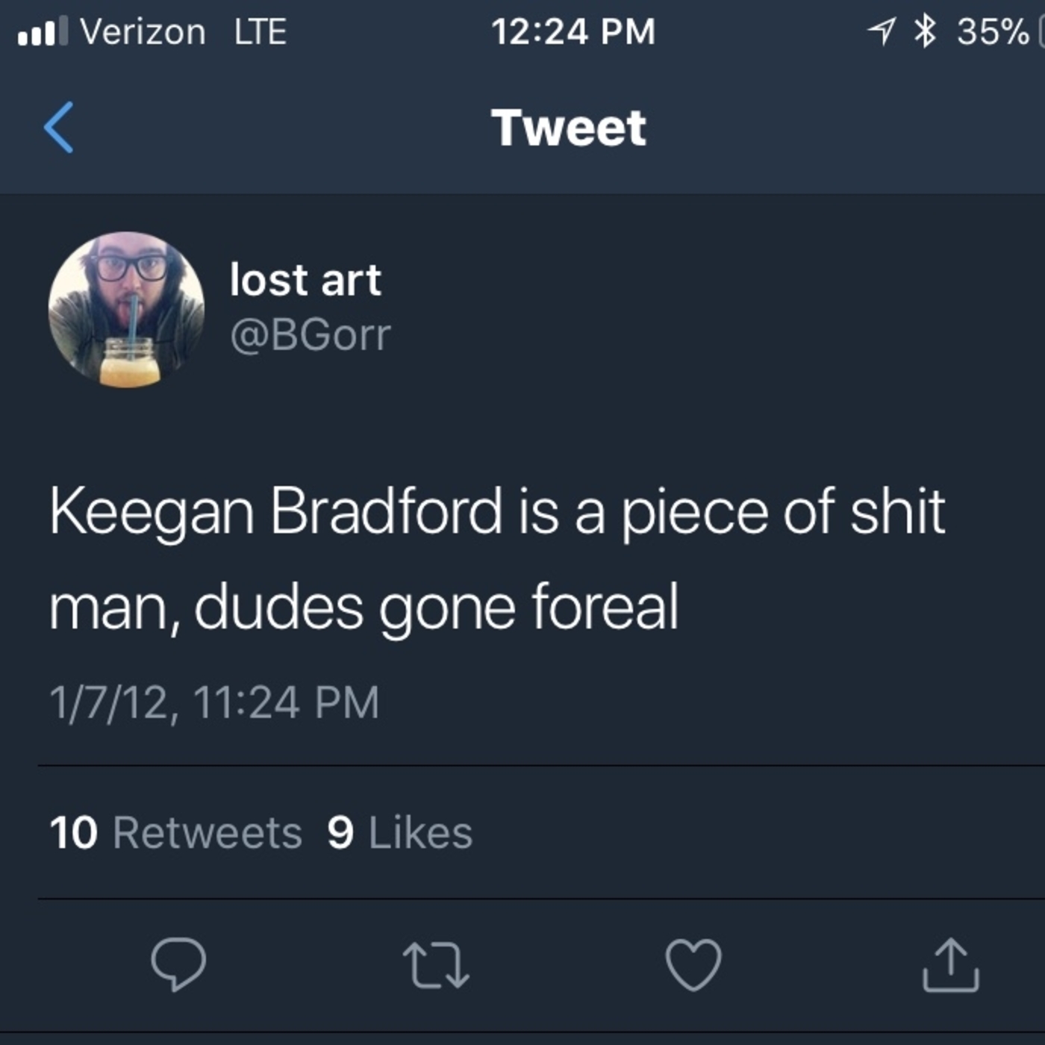Tap the location arrow status icon
Image resolution: width=1045 pixels, height=1045 pixels.
882,31
